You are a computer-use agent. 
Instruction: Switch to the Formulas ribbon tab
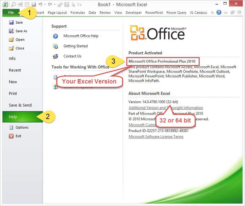(78, 13)
